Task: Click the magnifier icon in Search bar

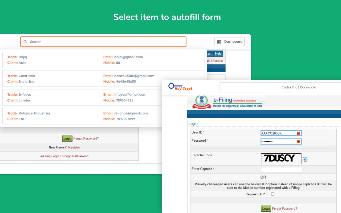Action: (25, 42)
